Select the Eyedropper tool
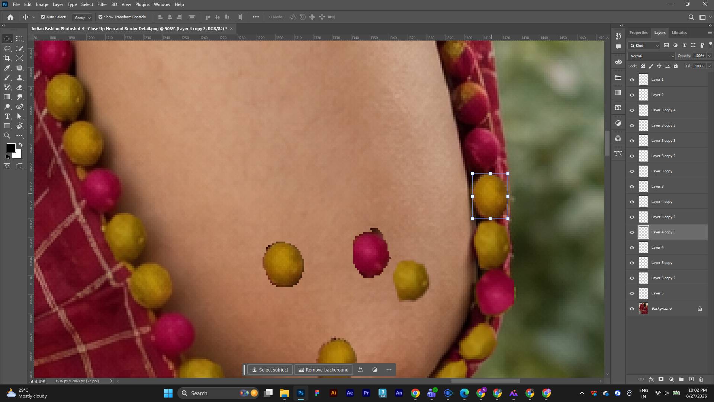The image size is (714, 402). tap(7, 68)
